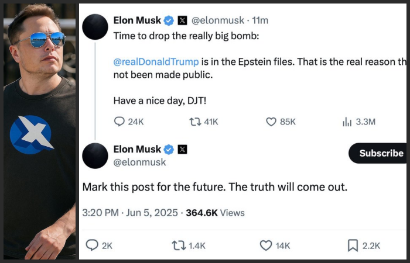Click the X affiliation badge in top tweet
This screenshot has width=410, height=263.
(182, 20)
